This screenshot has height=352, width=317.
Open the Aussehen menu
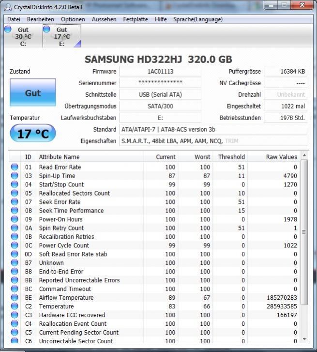coord(104,19)
